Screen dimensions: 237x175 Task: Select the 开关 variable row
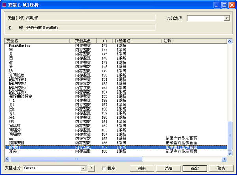[x=116, y=151]
